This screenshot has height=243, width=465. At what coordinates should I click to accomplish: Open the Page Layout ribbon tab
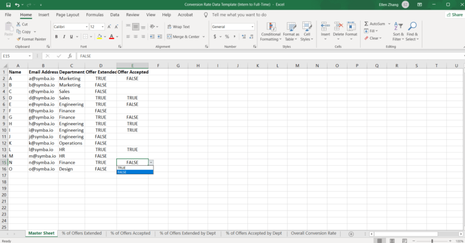pyautogui.click(x=67, y=15)
